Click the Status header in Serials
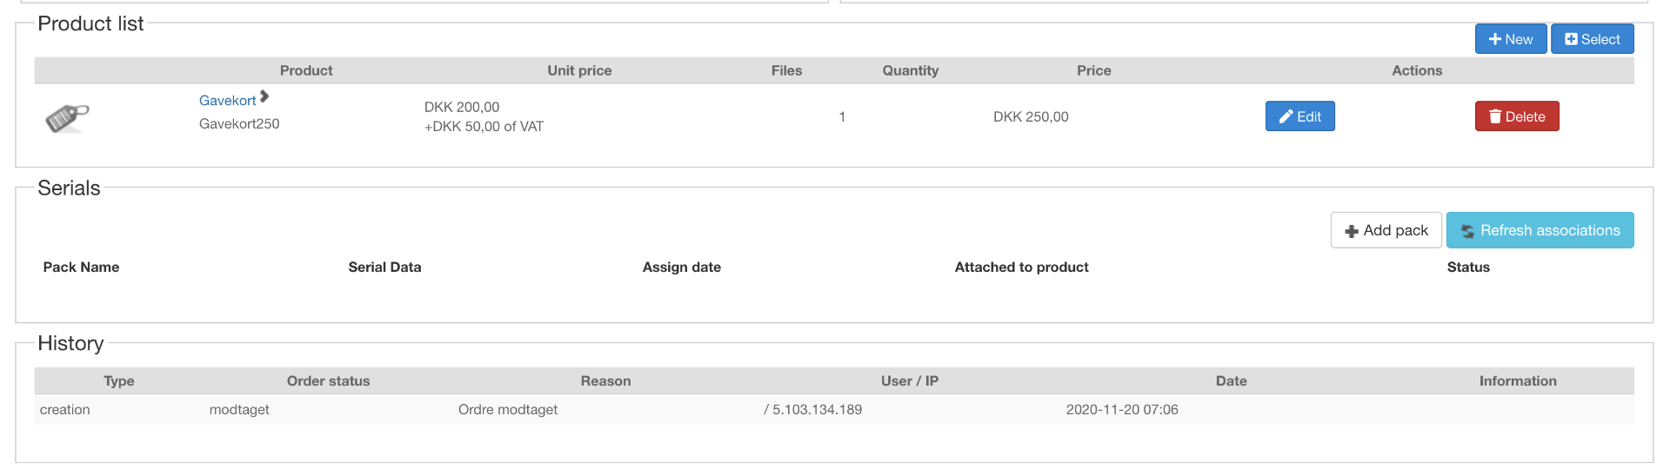 (x=1467, y=268)
